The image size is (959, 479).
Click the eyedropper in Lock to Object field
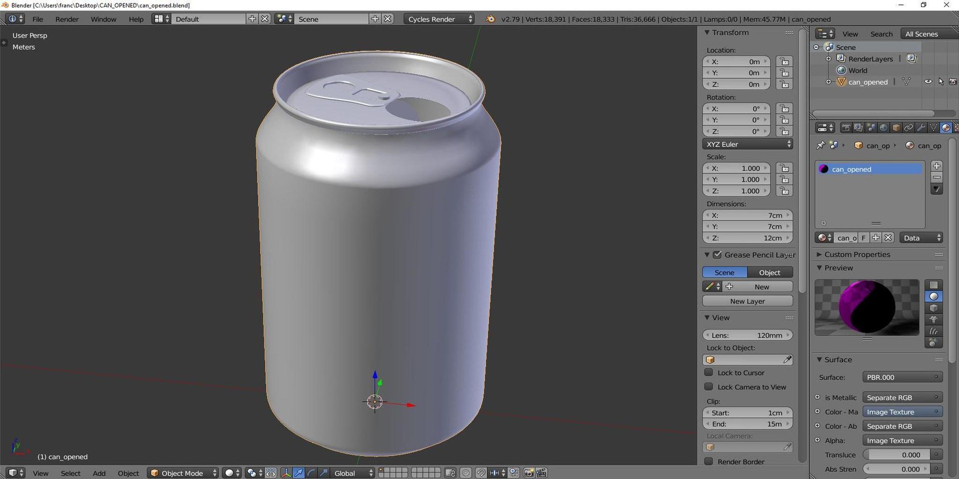[787, 360]
